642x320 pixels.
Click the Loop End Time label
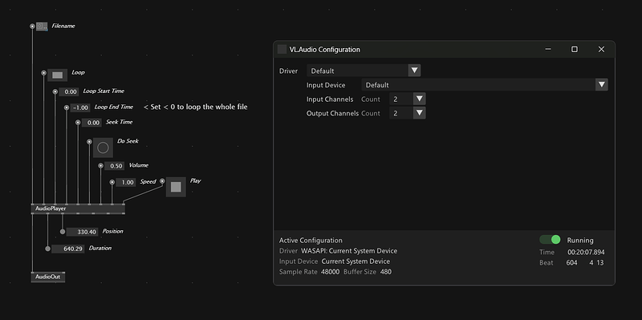pos(114,107)
